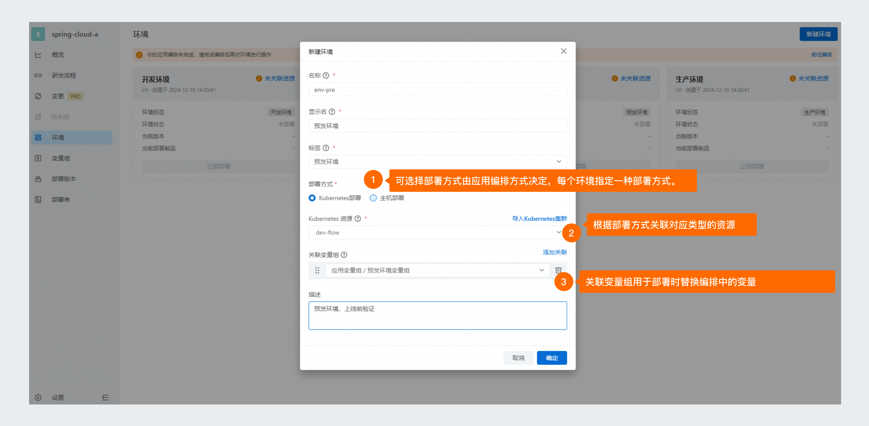Click the 描述 text area
869x426 pixels.
tap(437, 315)
